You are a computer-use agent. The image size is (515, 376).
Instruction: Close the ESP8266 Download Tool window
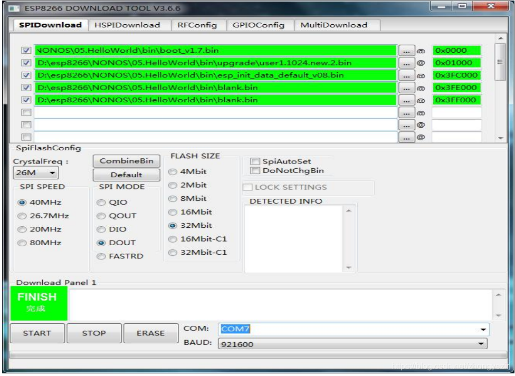point(491,6)
